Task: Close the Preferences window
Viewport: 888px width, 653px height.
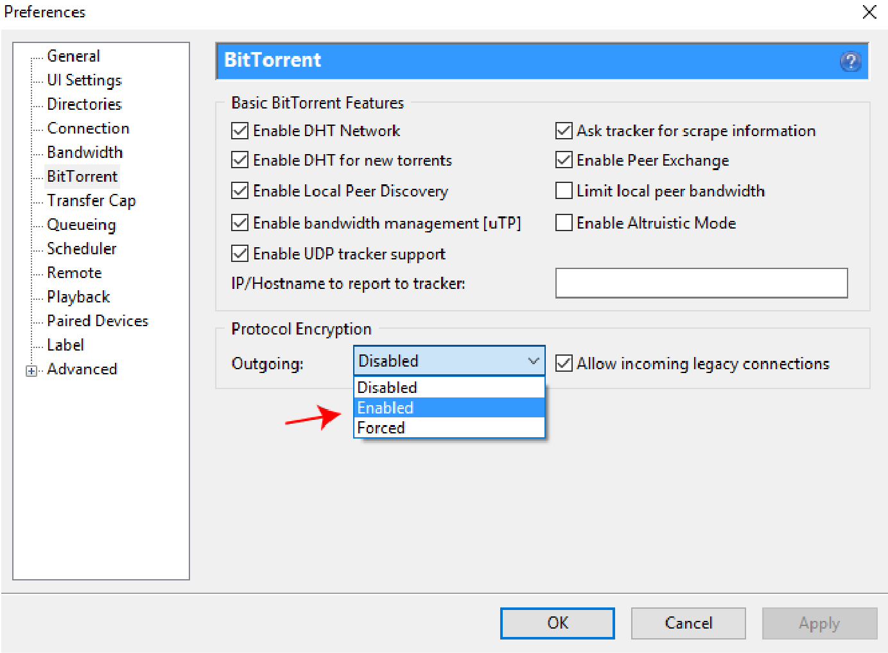Action: tap(869, 12)
